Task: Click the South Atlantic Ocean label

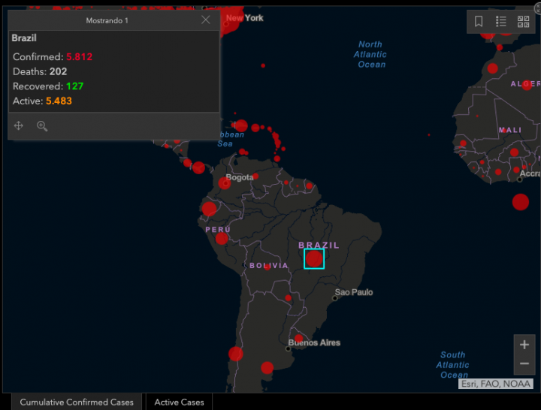Action: coord(452,364)
